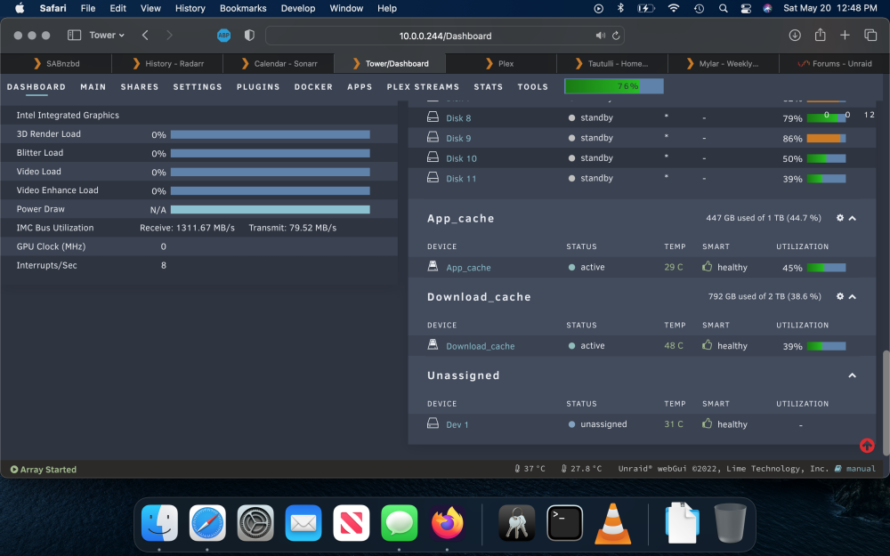
Task: Open a new Safari tab
Action: coord(845,36)
